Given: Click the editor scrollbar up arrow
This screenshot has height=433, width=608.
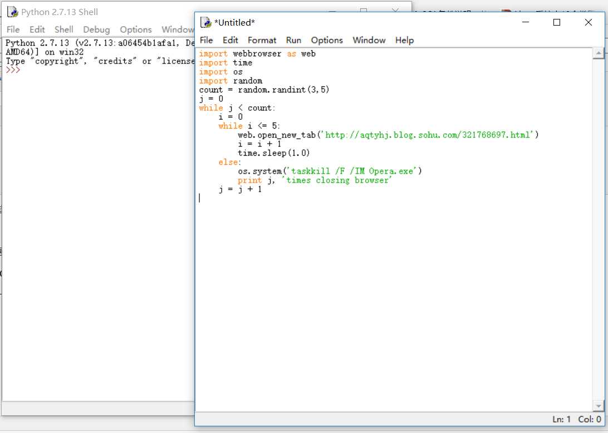Looking at the screenshot, I should [x=599, y=53].
